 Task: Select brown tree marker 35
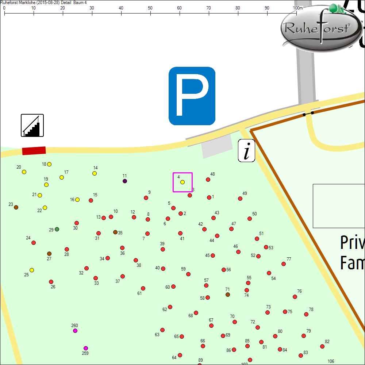tap(115, 232)
